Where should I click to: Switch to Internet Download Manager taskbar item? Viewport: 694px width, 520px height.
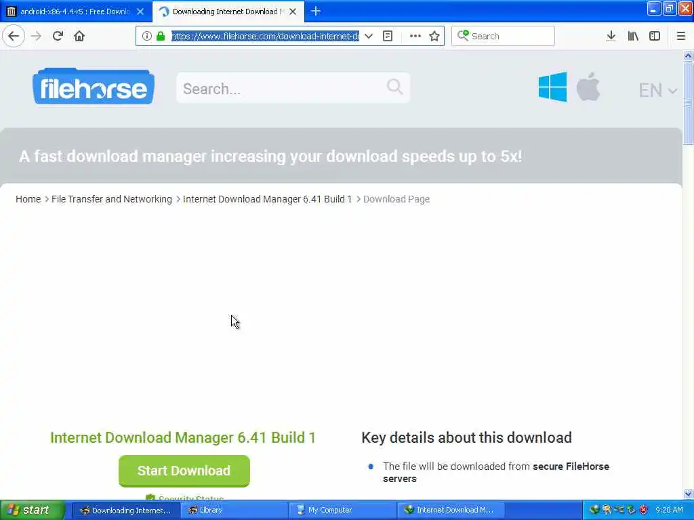(x=451, y=511)
